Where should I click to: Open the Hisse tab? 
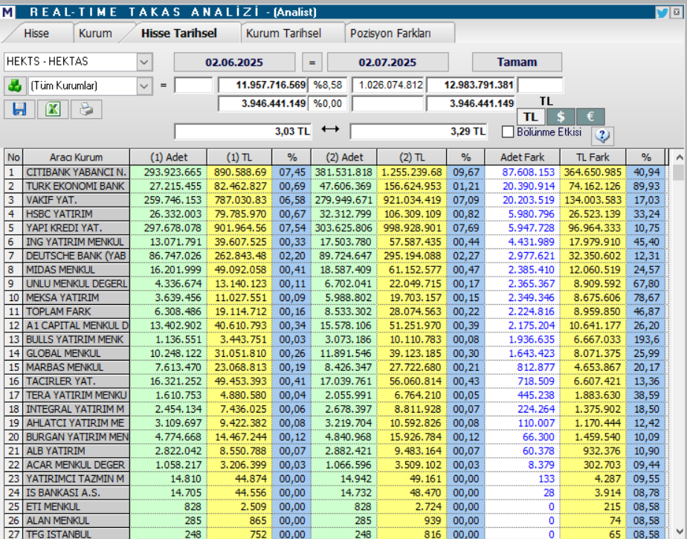36,33
